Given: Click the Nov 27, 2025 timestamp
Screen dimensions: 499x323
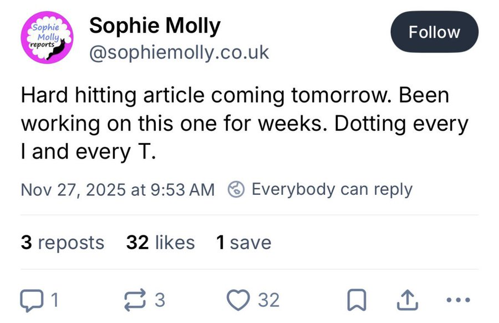Looking at the screenshot, I should point(117,189).
